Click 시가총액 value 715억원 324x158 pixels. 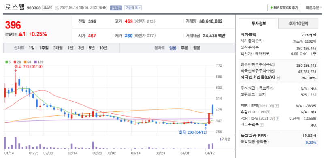(x=309, y=35)
